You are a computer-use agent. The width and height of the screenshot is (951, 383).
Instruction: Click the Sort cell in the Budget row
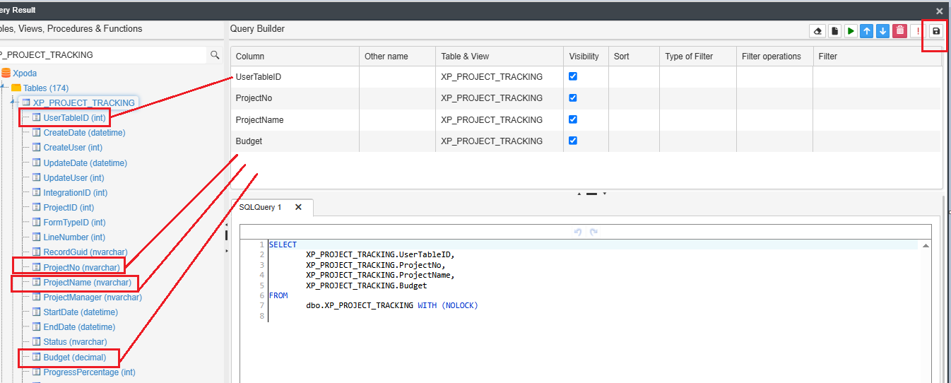click(x=634, y=141)
